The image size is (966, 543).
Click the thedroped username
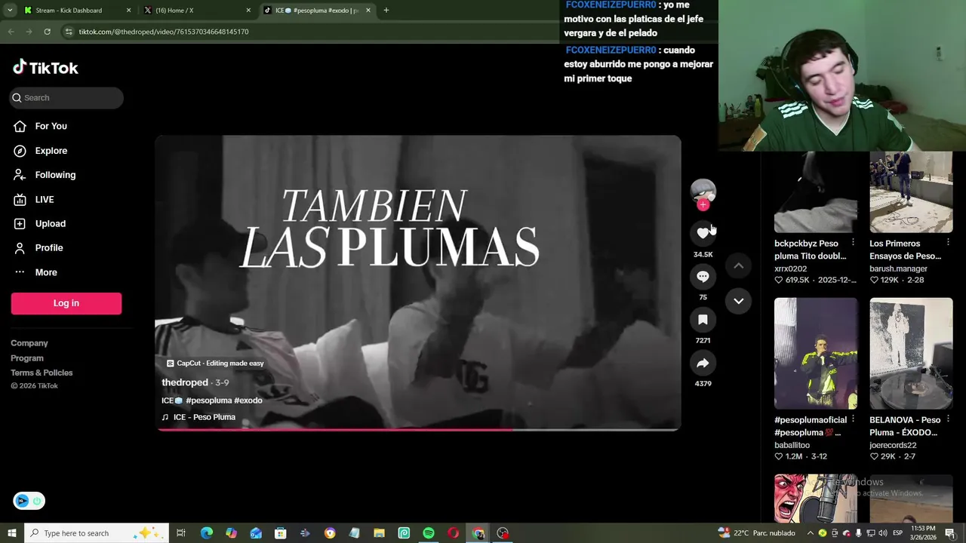pyautogui.click(x=185, y=382)
